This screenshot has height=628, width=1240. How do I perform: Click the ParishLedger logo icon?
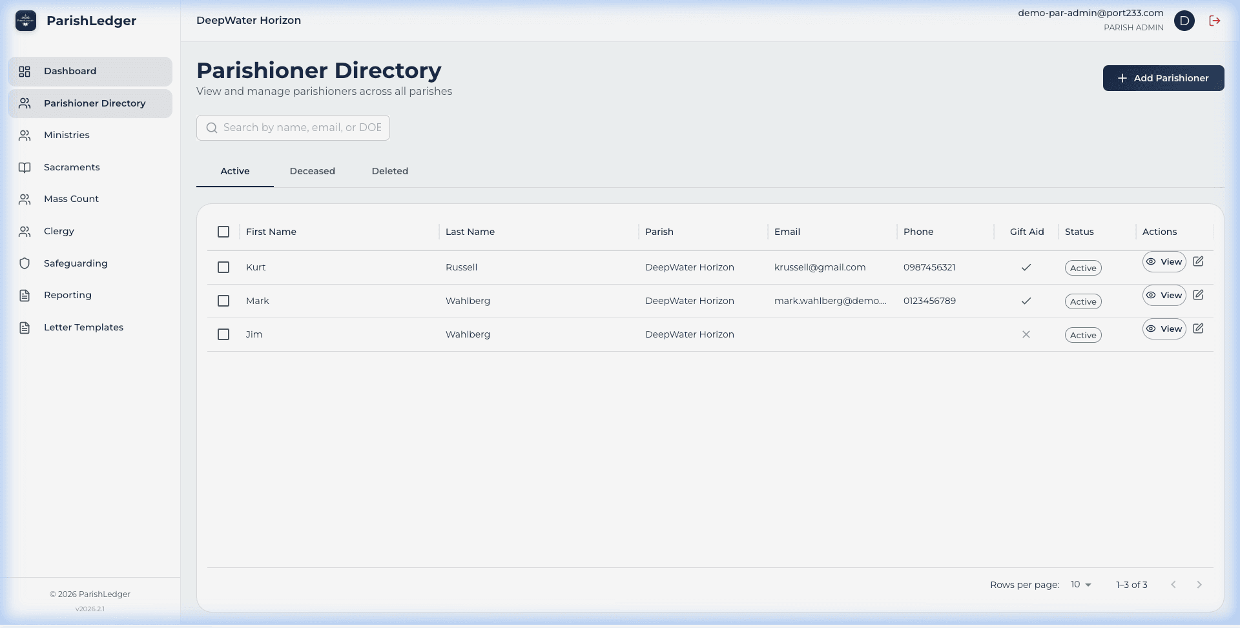(x=26, y=21)
